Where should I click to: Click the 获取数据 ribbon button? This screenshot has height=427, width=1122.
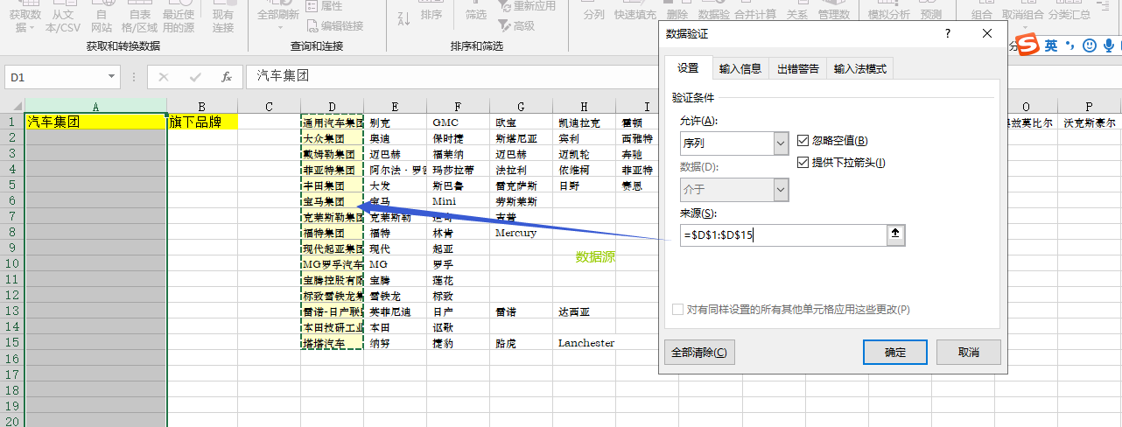point(25,17)
